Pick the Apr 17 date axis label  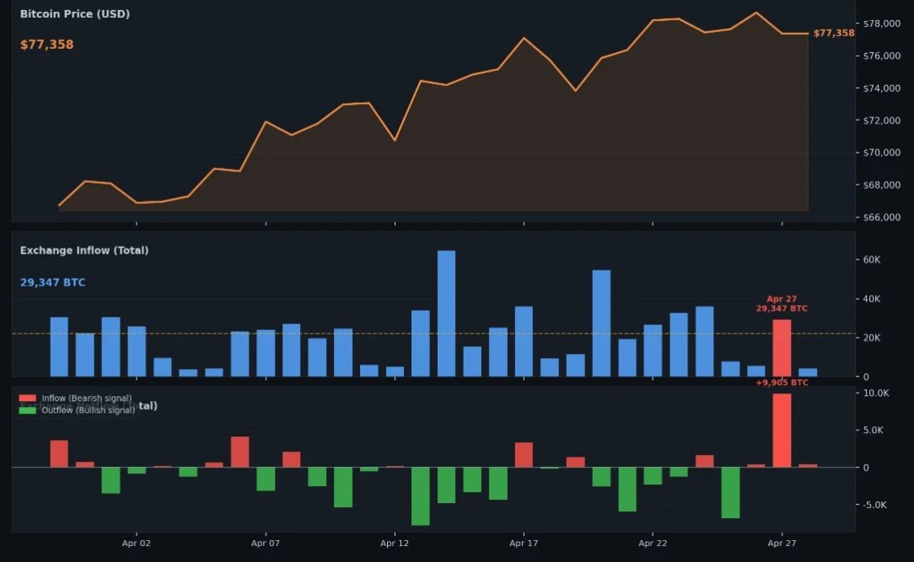pos(524,543)
